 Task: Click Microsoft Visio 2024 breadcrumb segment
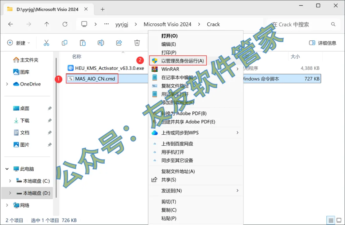167,24
